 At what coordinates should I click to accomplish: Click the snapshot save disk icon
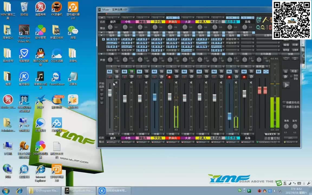click(295, 58)
